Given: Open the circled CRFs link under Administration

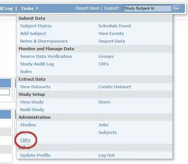Looking at the screenshot, I should point(25,140).
